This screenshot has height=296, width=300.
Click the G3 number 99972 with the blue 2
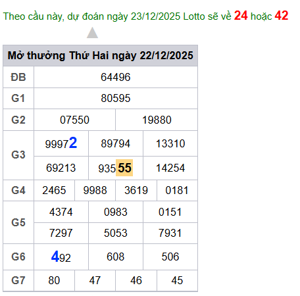pos(61,143)
